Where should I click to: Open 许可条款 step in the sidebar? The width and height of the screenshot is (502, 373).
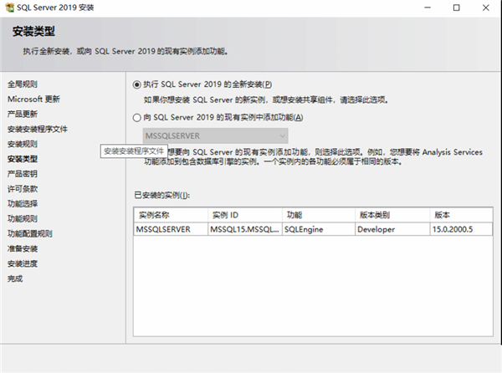(x=23, y=189)
